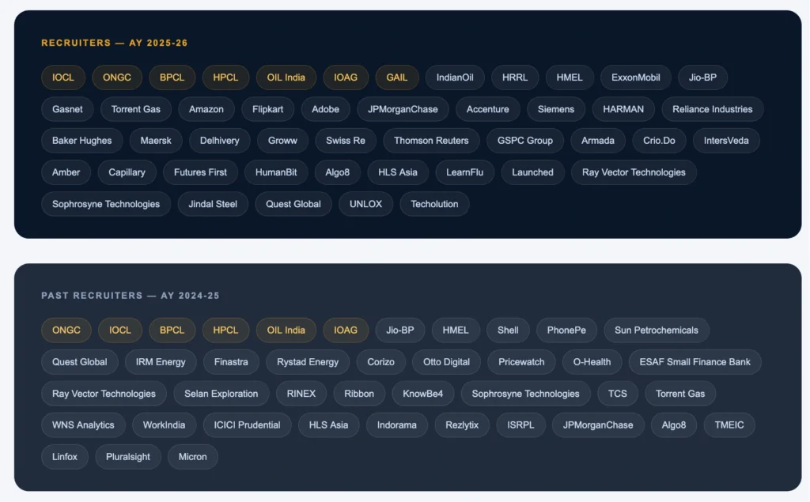Viewport: 810px width, 502px height.
Task: Select the PhonePe chip
Action: point(566,330)
